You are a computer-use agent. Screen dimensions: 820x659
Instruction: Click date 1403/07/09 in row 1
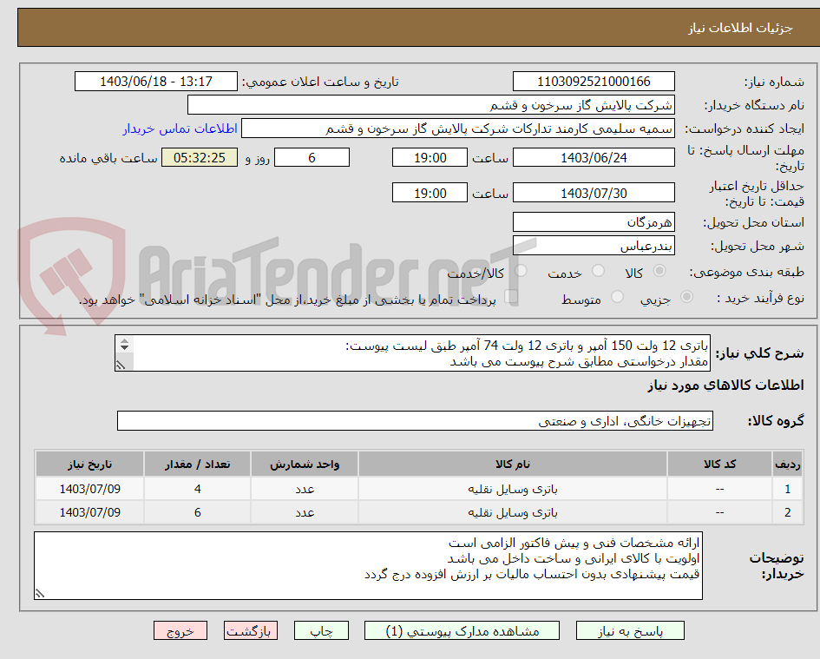click(x=89, y=489)
